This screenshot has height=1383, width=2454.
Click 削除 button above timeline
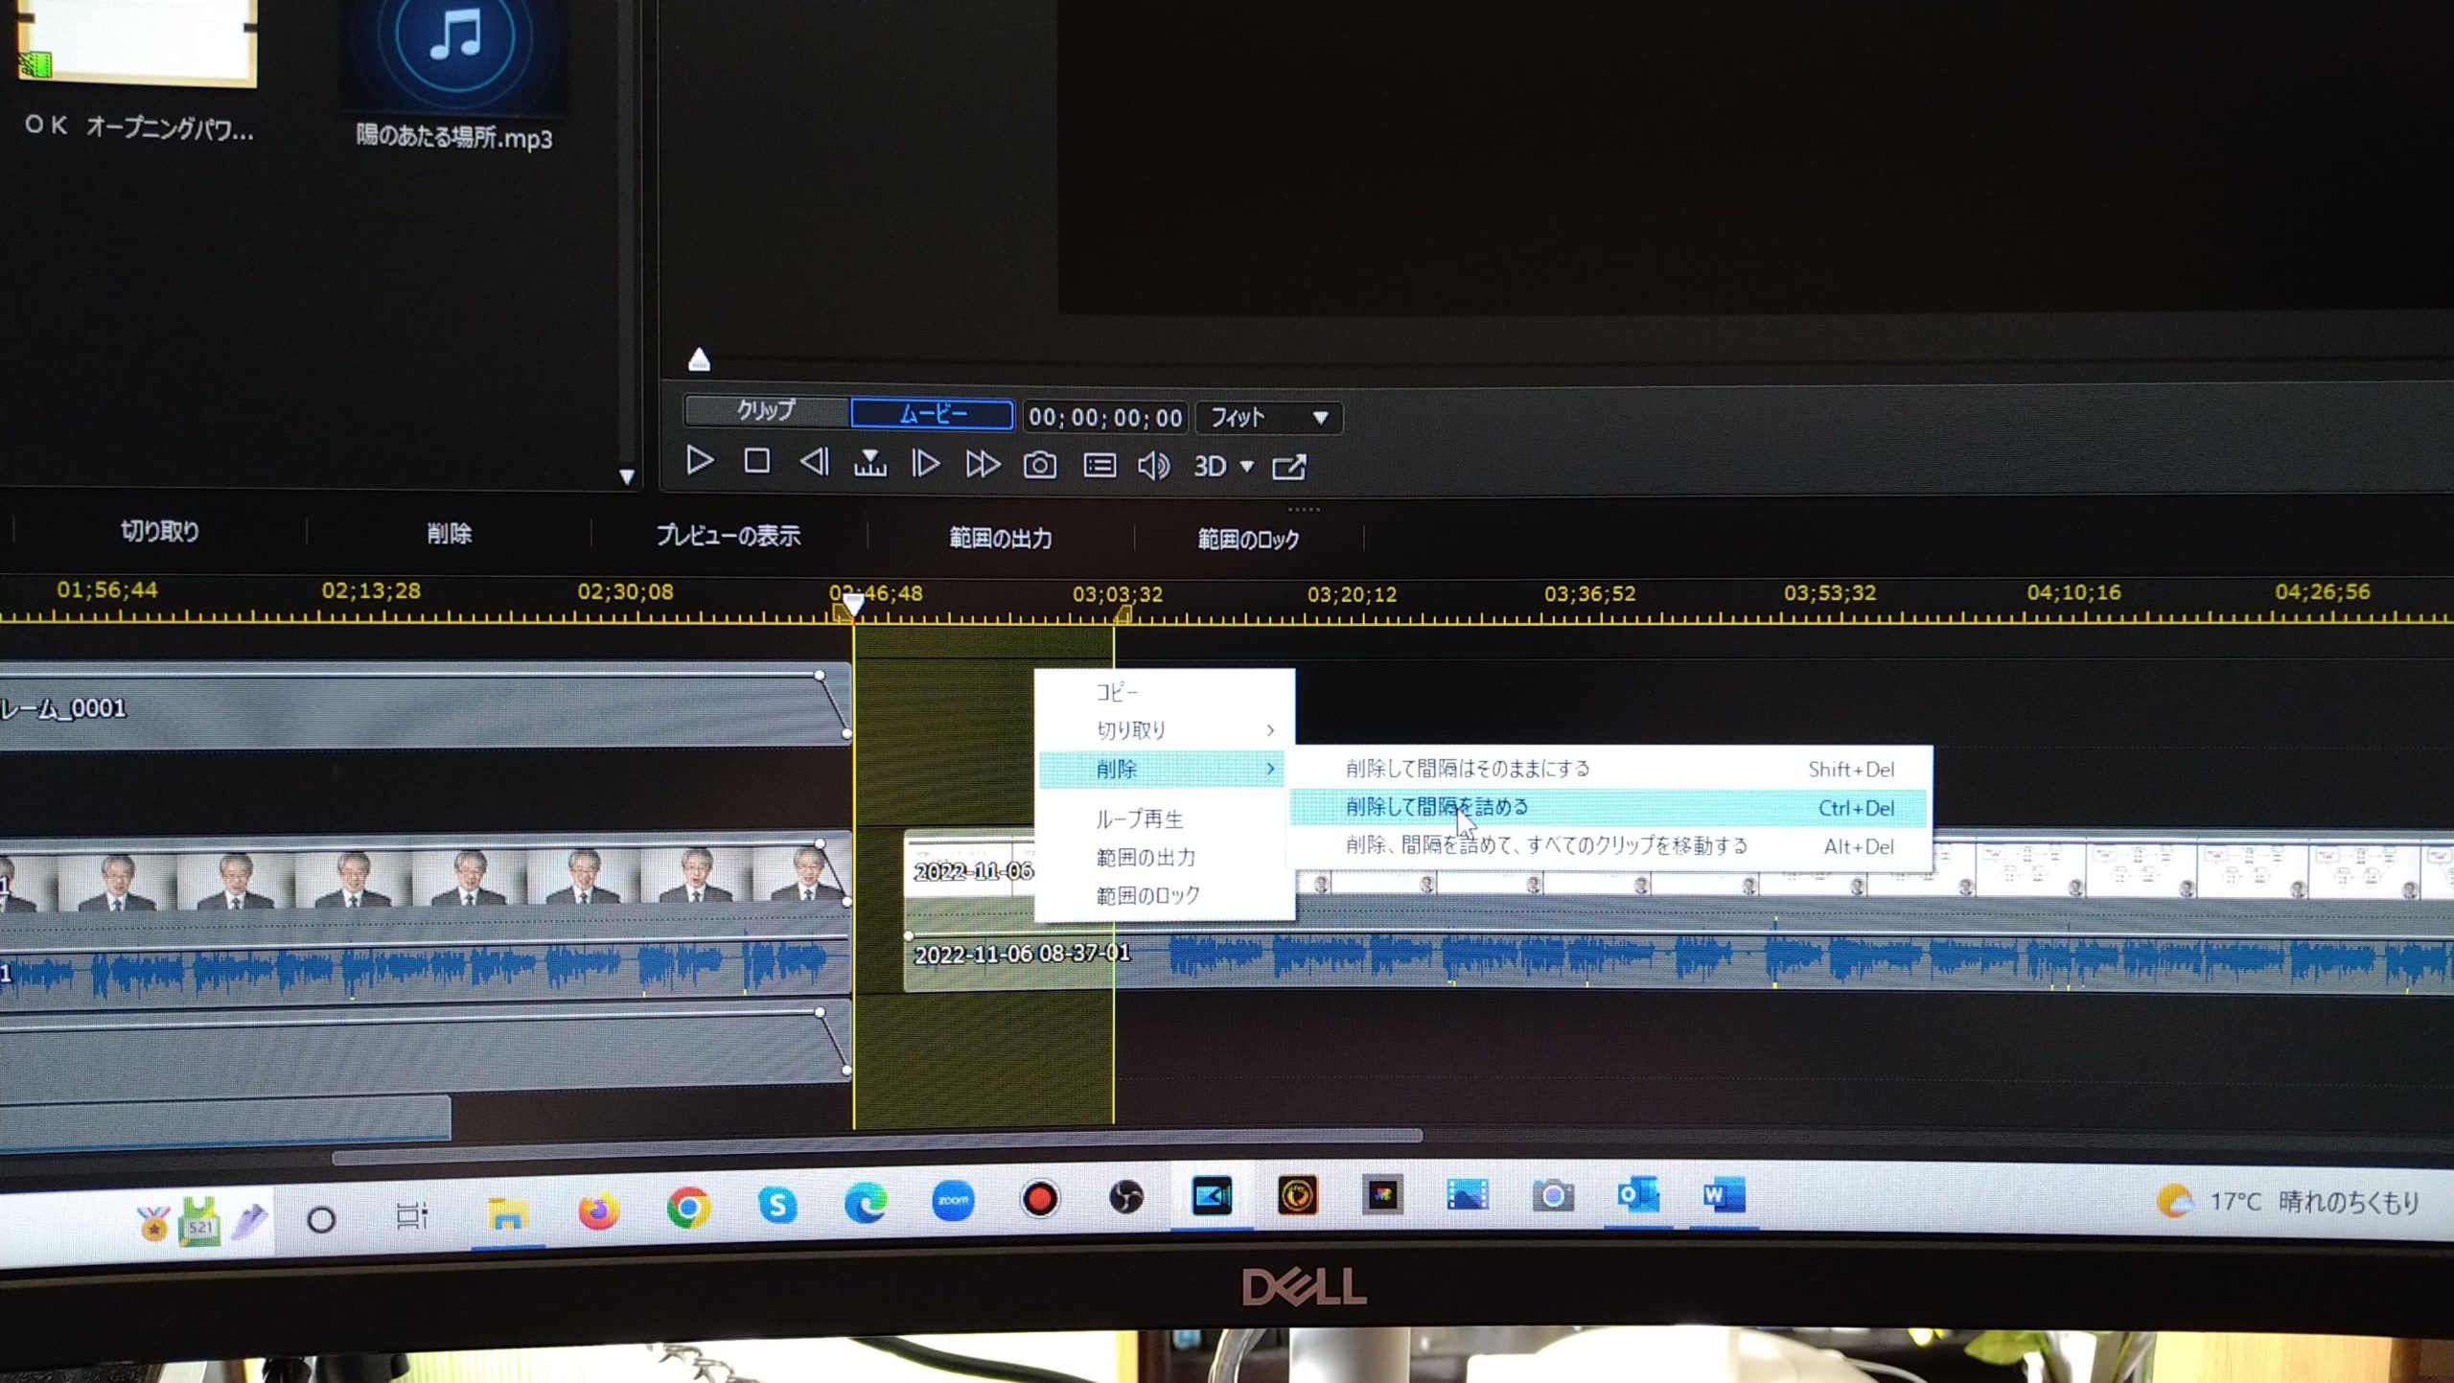pos(449,534)
